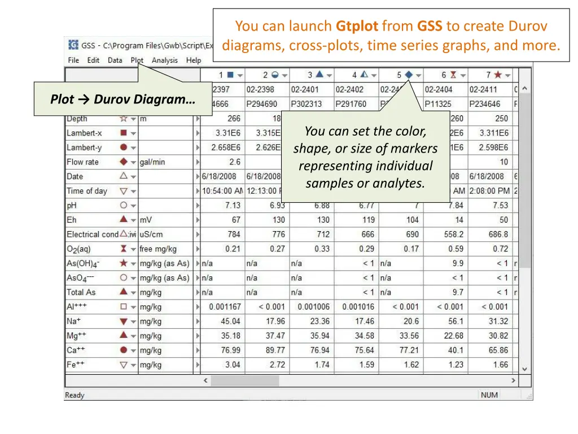This screenshot has width=578, height=434.
Task: Select cell P302313
Action: pos(312,104)
